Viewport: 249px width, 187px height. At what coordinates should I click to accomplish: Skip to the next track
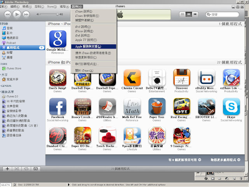click(x=26, y=14)
